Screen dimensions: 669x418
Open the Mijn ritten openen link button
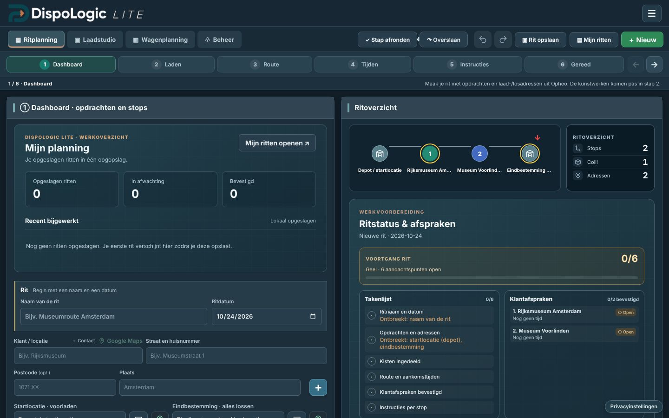277,143
